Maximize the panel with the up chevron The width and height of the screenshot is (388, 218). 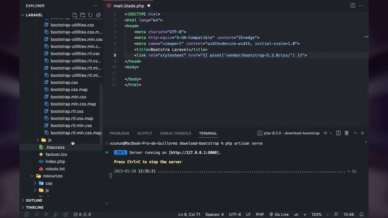[355, 133]
